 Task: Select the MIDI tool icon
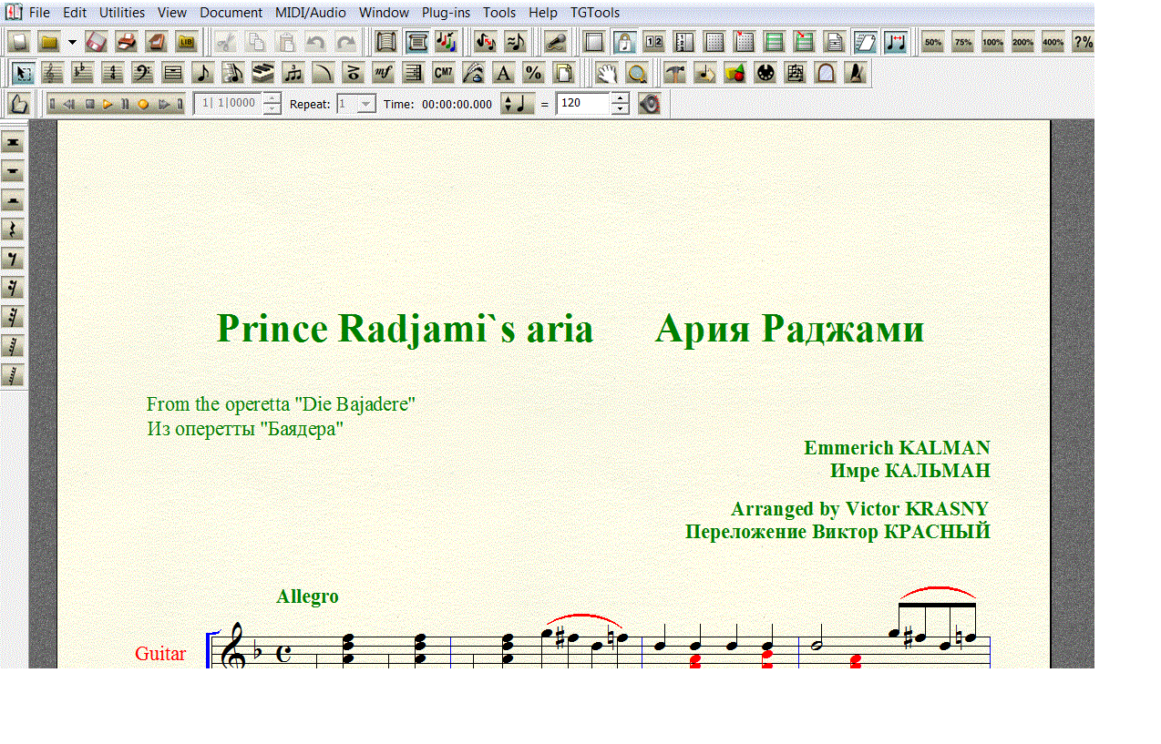[x=765, y=73]
